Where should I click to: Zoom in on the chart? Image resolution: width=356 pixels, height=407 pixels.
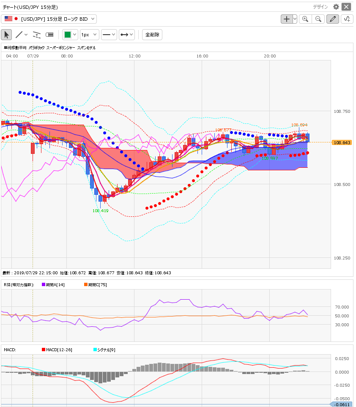tap(305, 19)
